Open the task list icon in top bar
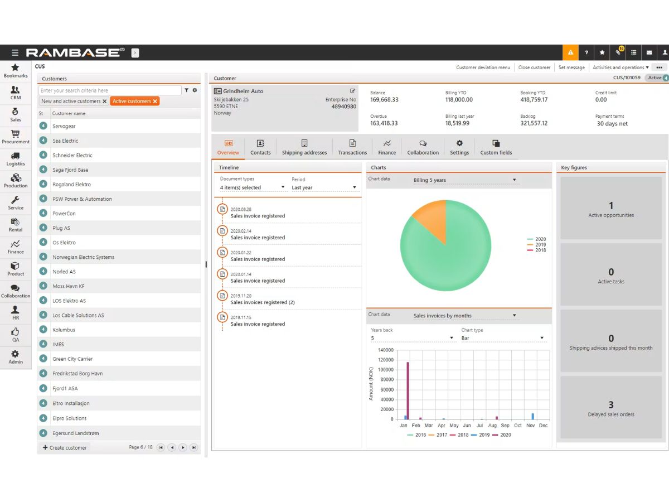The image size is (669, 502). [x=634, y=52]
